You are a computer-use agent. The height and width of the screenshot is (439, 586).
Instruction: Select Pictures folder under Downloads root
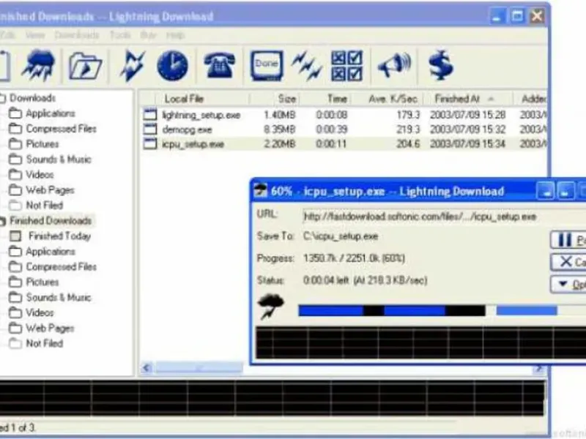click(x=42, y=143)
